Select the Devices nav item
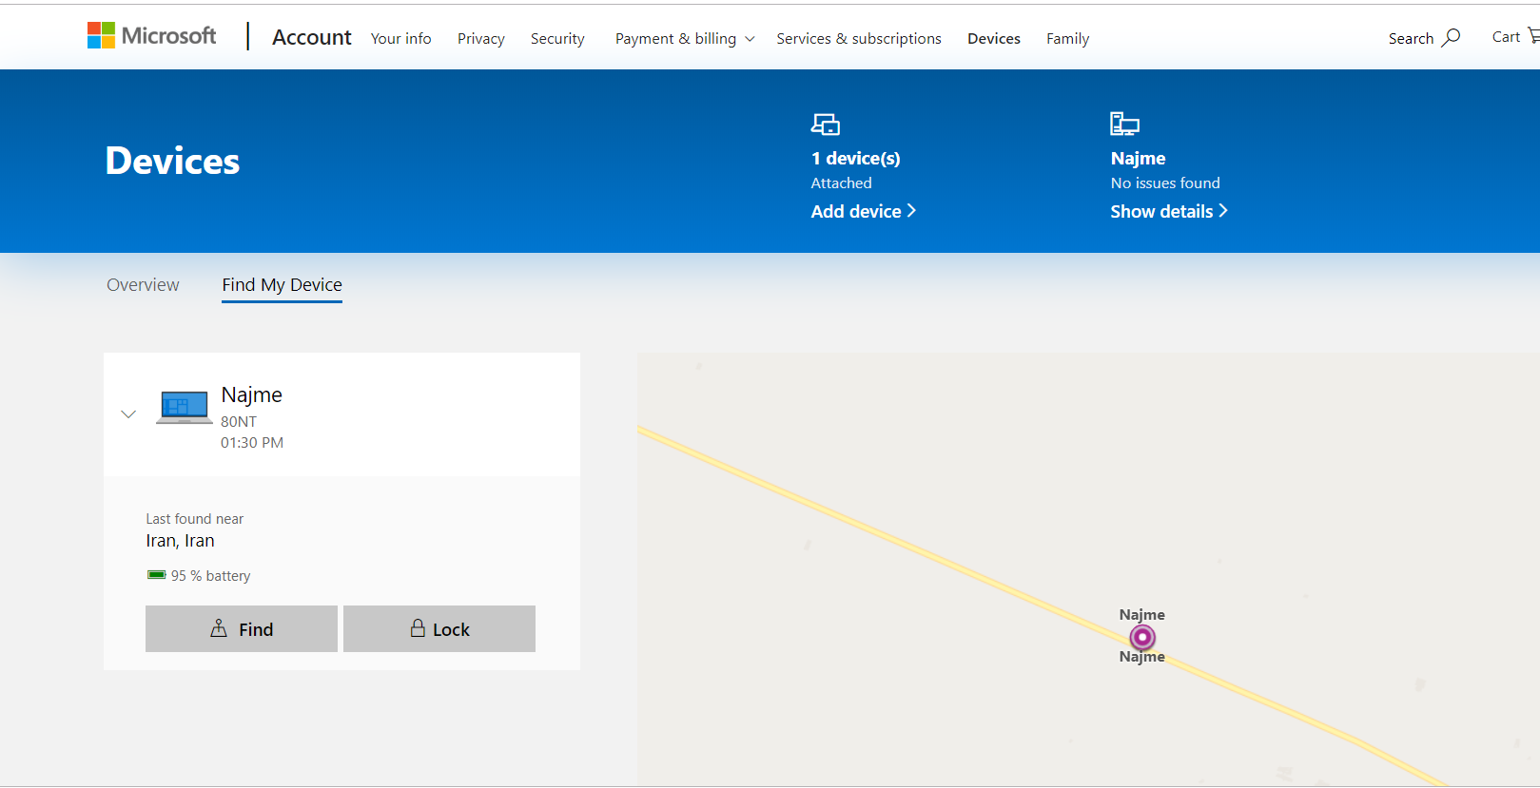 994,38
